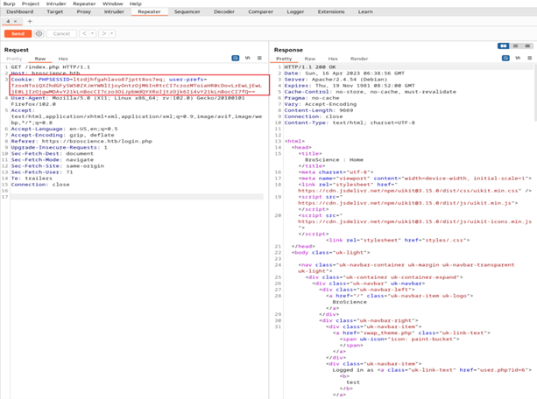
Task: Close Repeater tab 4 with the x
Action: 15,21
